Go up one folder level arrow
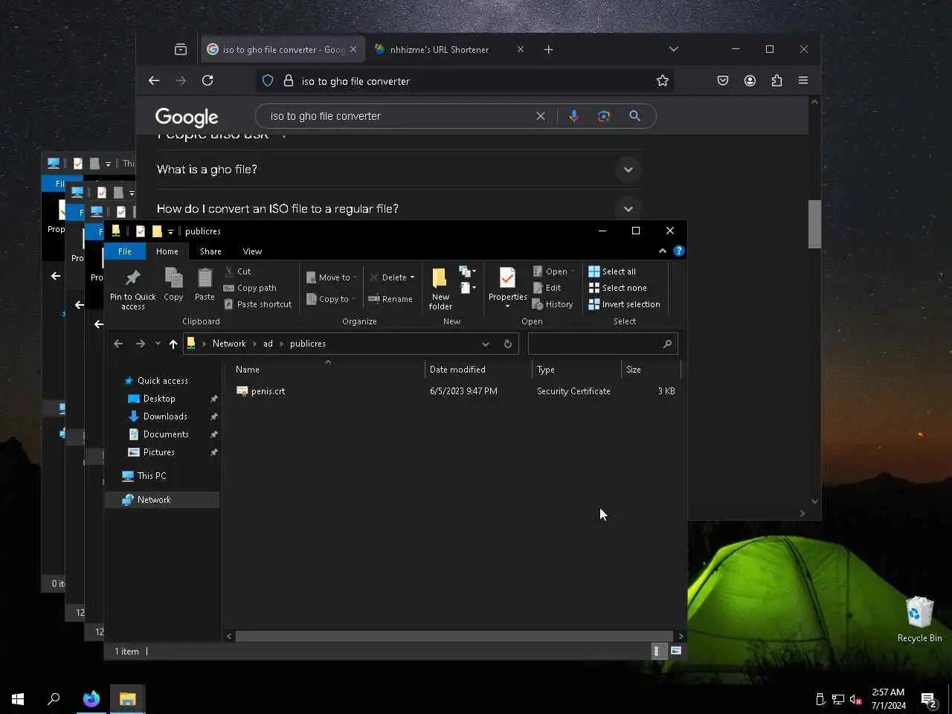952x714 pixels. 173,344
